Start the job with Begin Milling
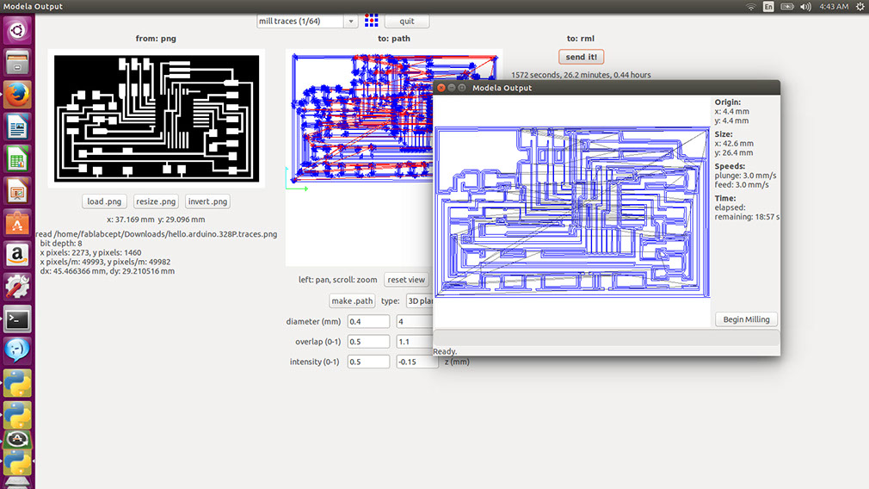Viewport: 869px width, 489px height. coord(746,319)
